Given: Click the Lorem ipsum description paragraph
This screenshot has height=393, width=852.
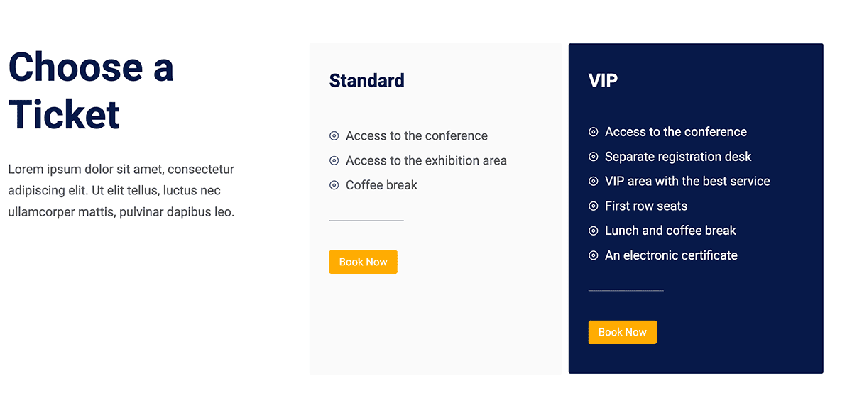Looking at the screenshot, I should coord(121,191).
